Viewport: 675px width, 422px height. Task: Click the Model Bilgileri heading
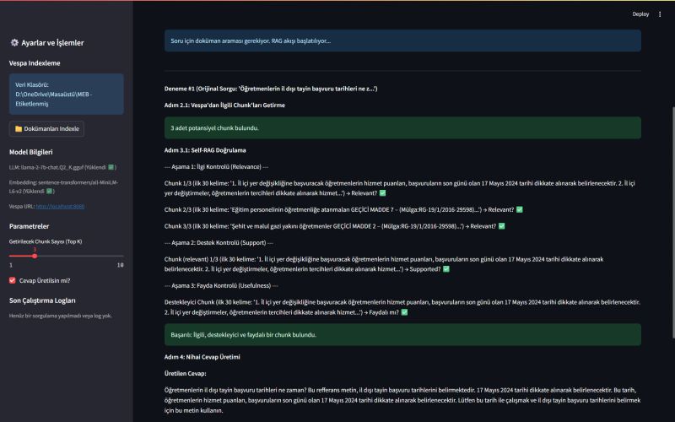(x=30, y=152)
